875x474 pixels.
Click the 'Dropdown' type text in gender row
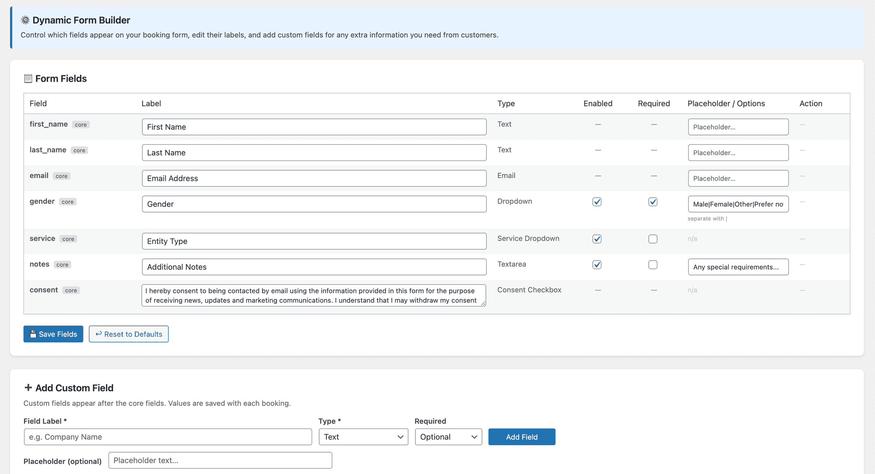click(x=515, y=201)
